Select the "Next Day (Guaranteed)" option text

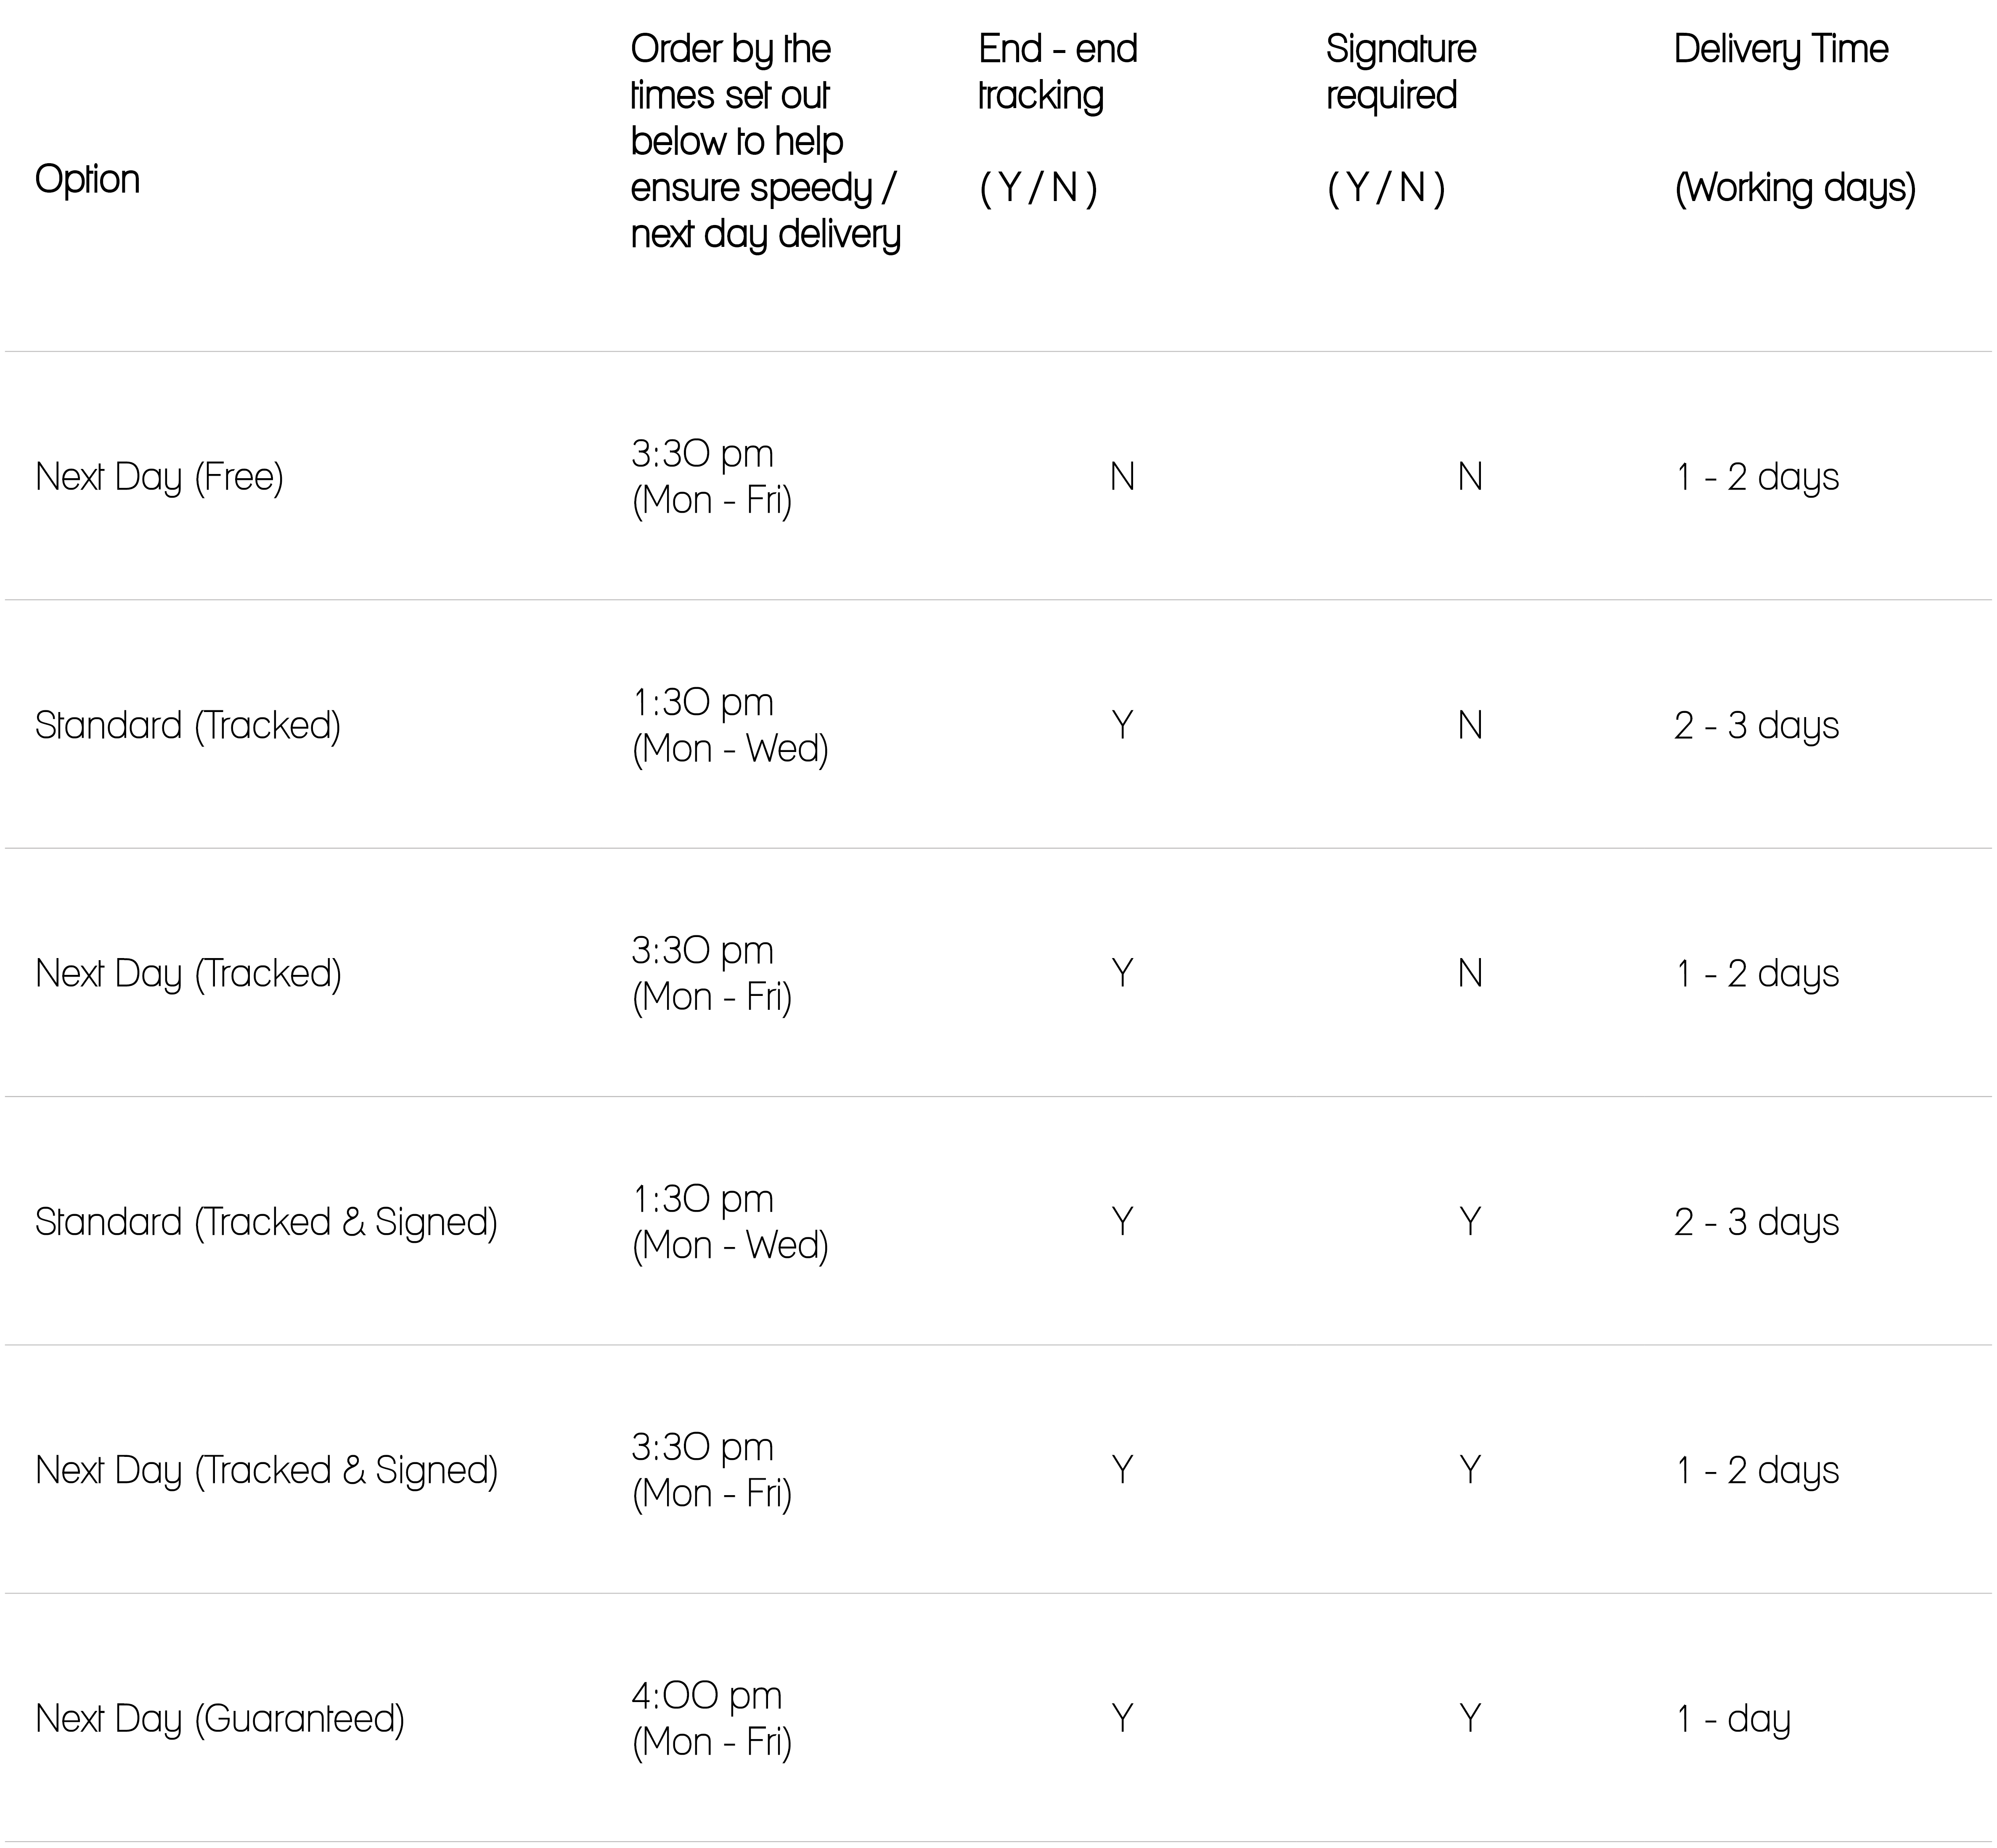(220, 1718)
